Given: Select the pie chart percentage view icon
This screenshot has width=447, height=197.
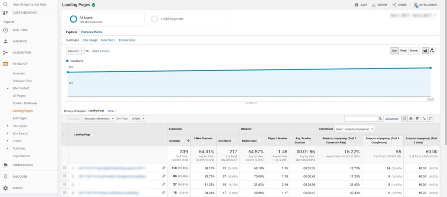Looking at the screenshot, I should tap(411, 118).
